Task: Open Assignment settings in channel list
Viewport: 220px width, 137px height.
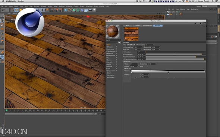Action: (x=111, y=77)
